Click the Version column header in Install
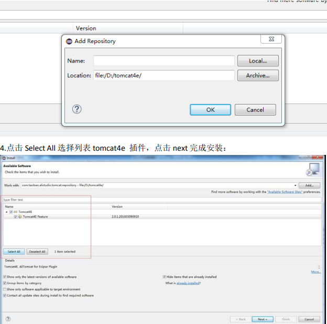The image size is (327, 324). pyautogui.click(x=117, y=206)
